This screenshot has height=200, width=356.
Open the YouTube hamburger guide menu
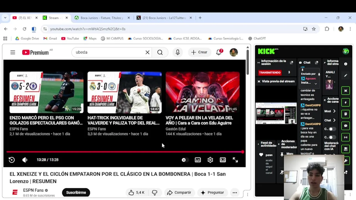[x=13, y=52]
